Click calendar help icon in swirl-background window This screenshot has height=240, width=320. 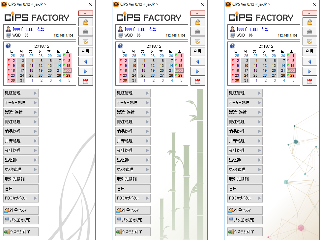[x=8, y=46]
